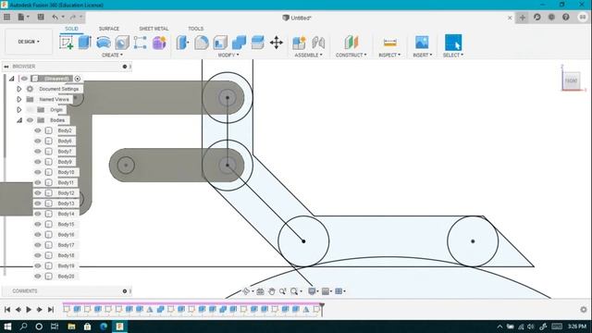
Task: Select Body20 in the browser
Action: click(66, 277)
